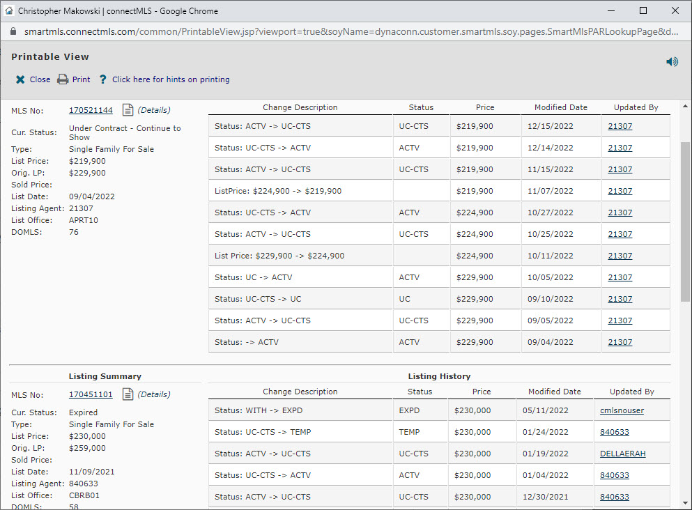Click the orange question mark help icon
The height and width of the screenshot is (510, 692).
(102, 79)
